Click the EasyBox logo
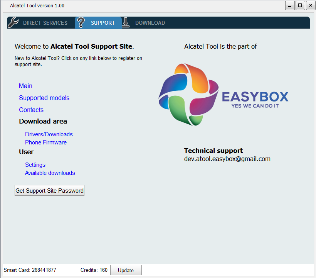Viewport: 316px width, 278px height. click(223, 95)
